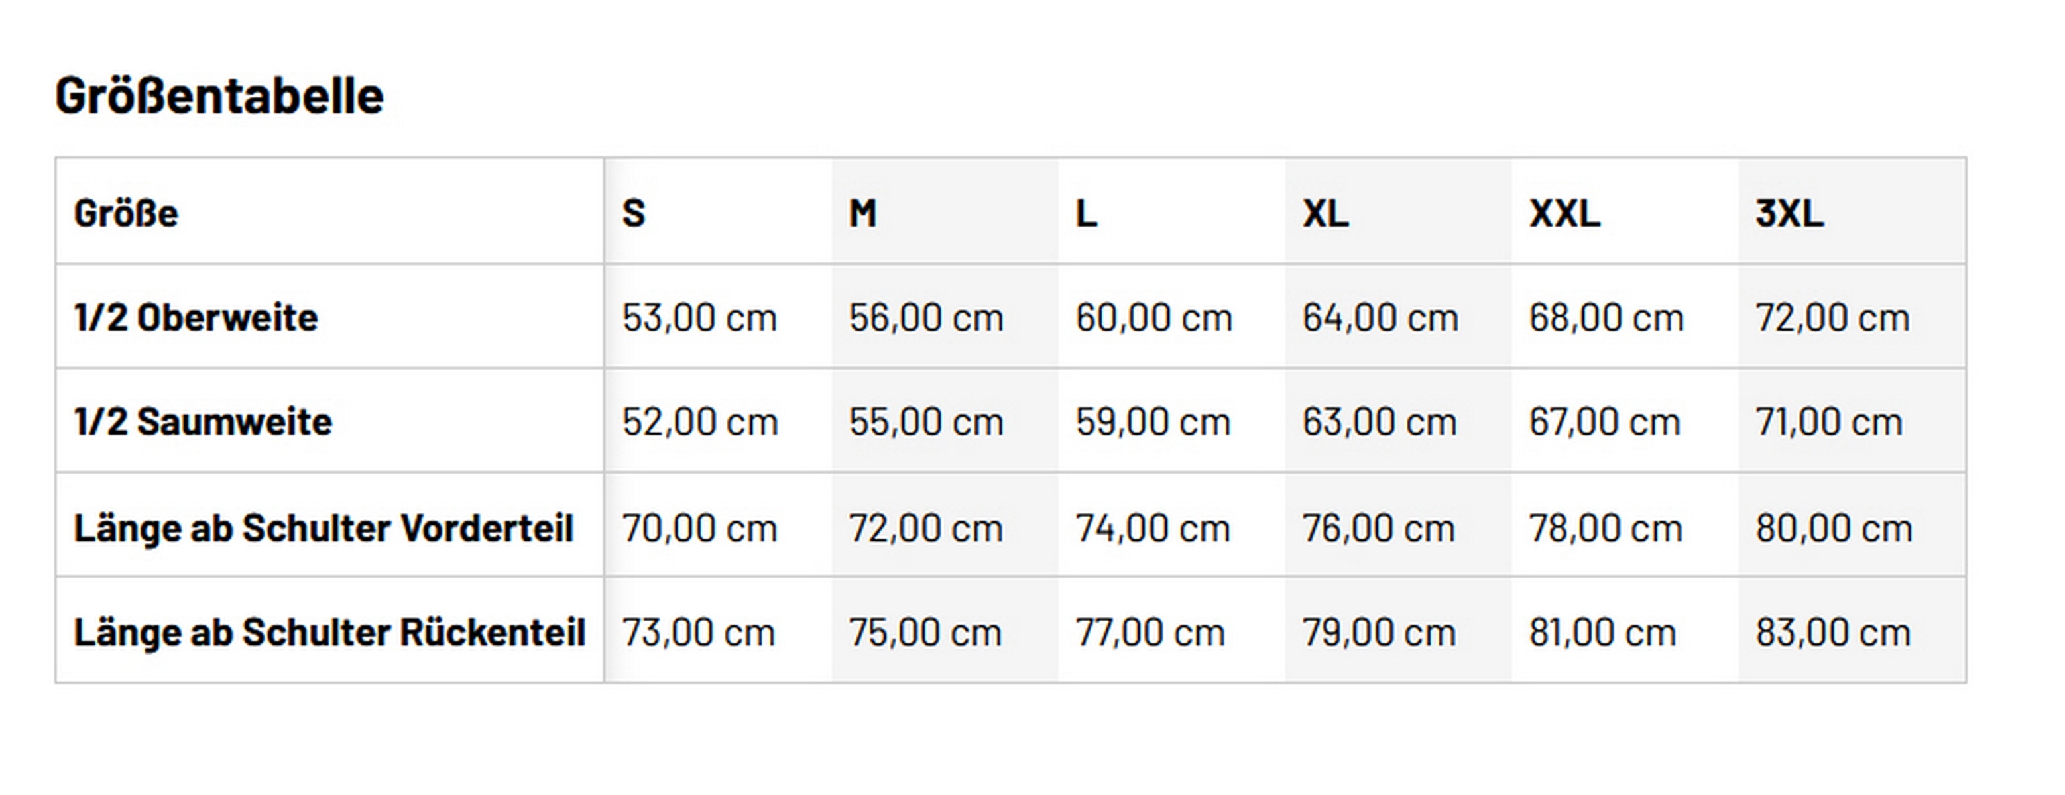Select the 78,00 cm cell
The image size is (2065, 795).
click(1605, 527)
